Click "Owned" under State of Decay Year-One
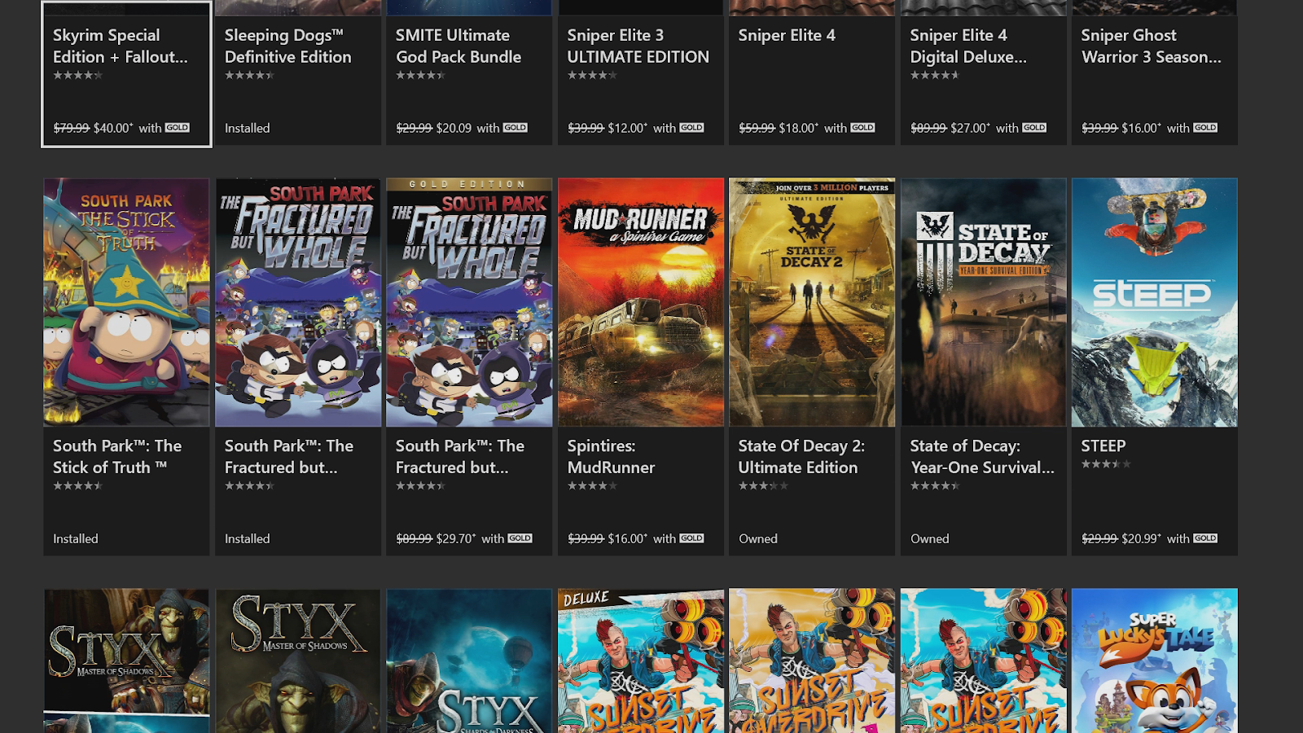The image size is (1303, 733). [x=930, y=538]
